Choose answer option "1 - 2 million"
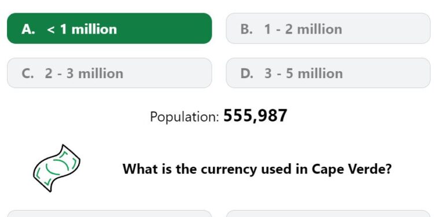 [328, 28]
